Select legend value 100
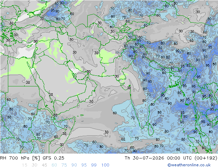Screen dimensions: 218x168 [105, 165]
